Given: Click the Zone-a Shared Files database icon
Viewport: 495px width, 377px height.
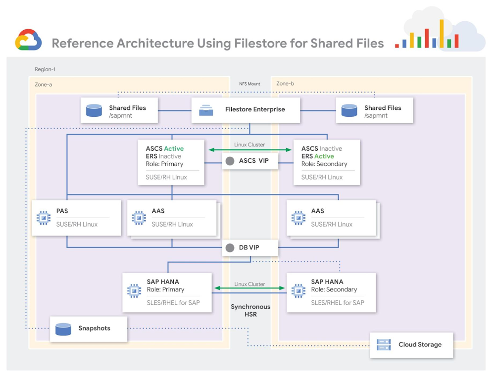Looking at the screenshot, I should 94,110.
